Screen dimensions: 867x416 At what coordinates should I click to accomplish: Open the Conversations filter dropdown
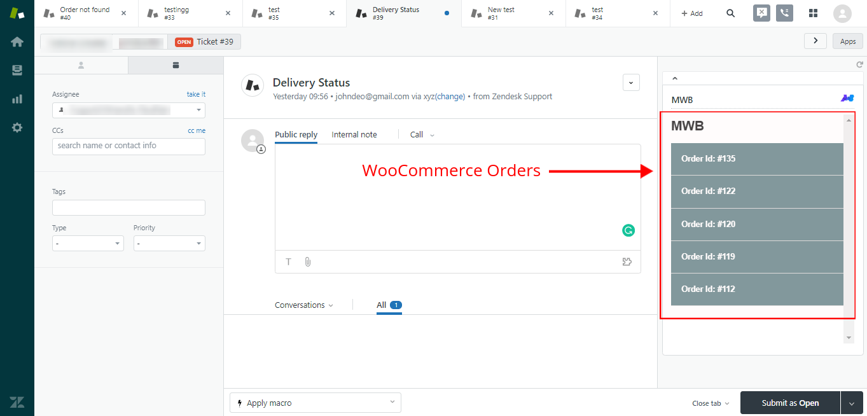pos(304,305)
